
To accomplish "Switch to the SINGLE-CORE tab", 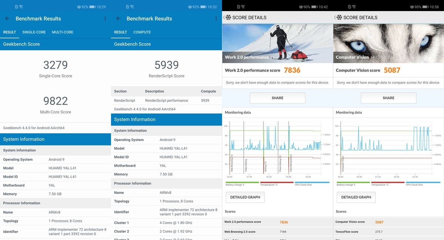I will click(34, 32).
